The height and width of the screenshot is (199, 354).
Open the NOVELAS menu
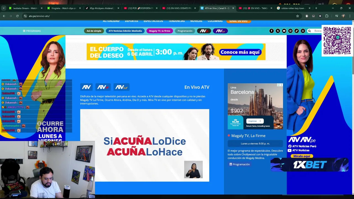pos(196,21)
